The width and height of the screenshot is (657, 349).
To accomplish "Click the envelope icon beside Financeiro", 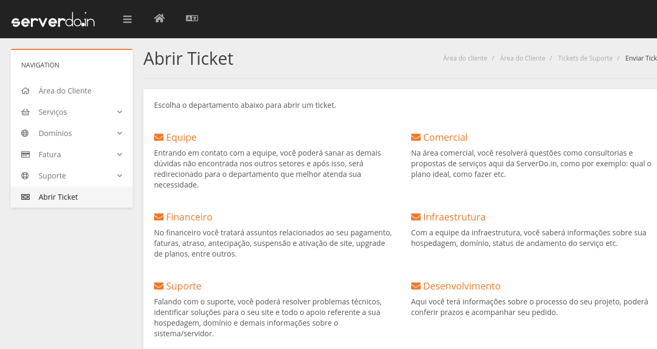I will pyautogui.click(x=158, y=217).
